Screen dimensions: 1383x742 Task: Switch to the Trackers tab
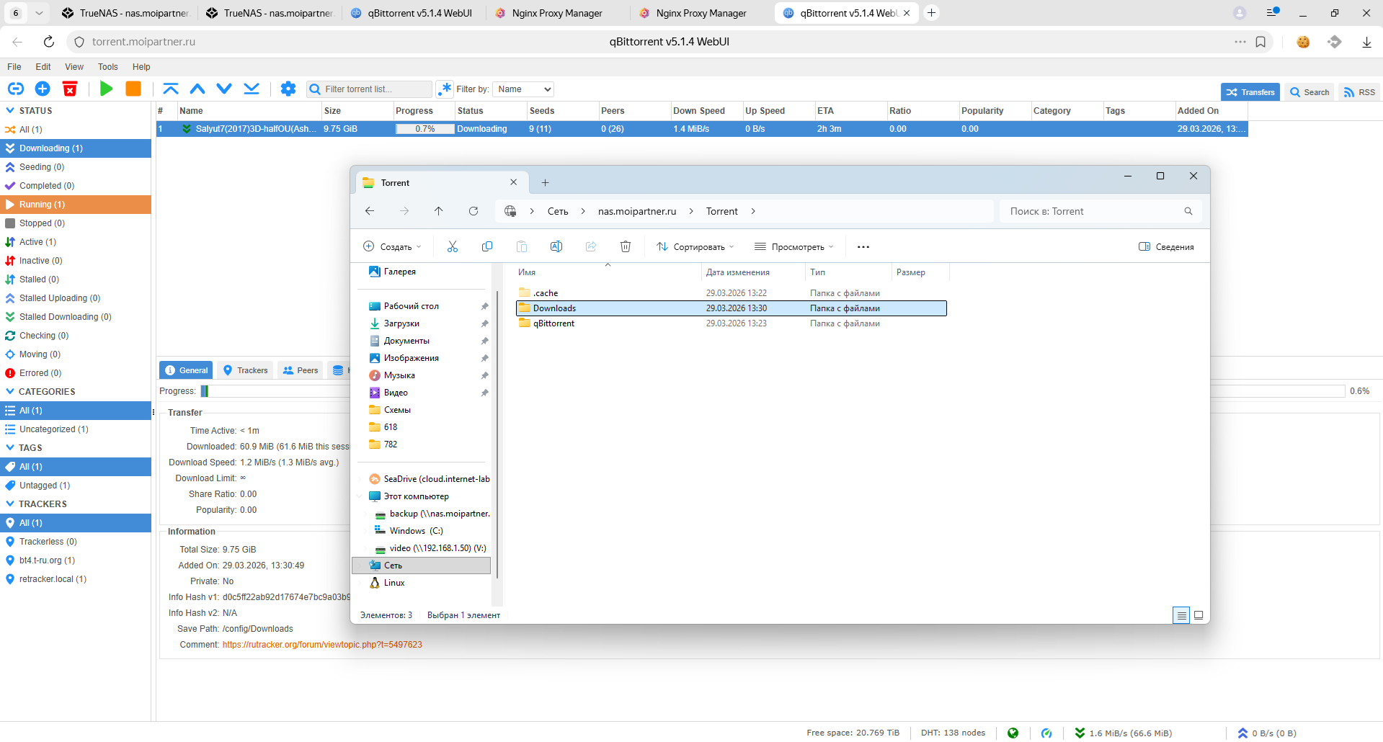tap(246, 370)
